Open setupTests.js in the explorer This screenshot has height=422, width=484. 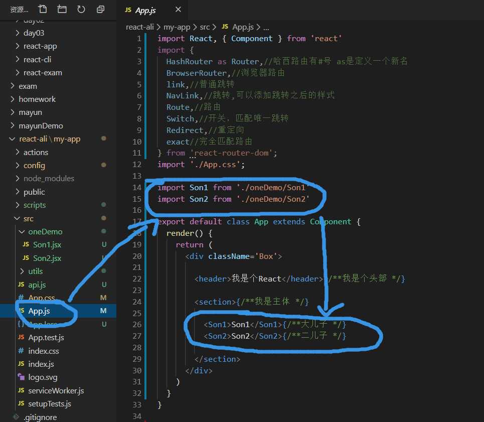[x=49, y=404]
